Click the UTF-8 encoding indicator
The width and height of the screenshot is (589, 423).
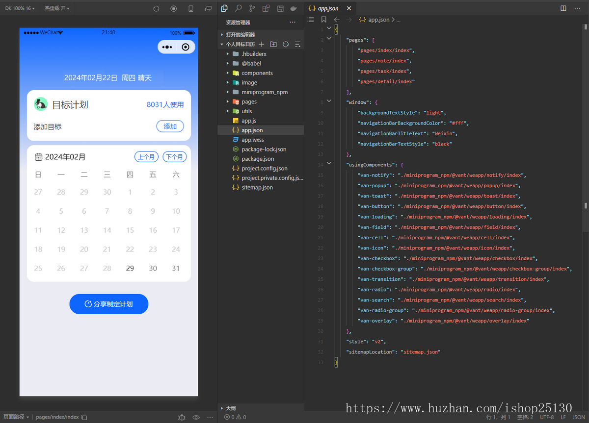[547, 417]
